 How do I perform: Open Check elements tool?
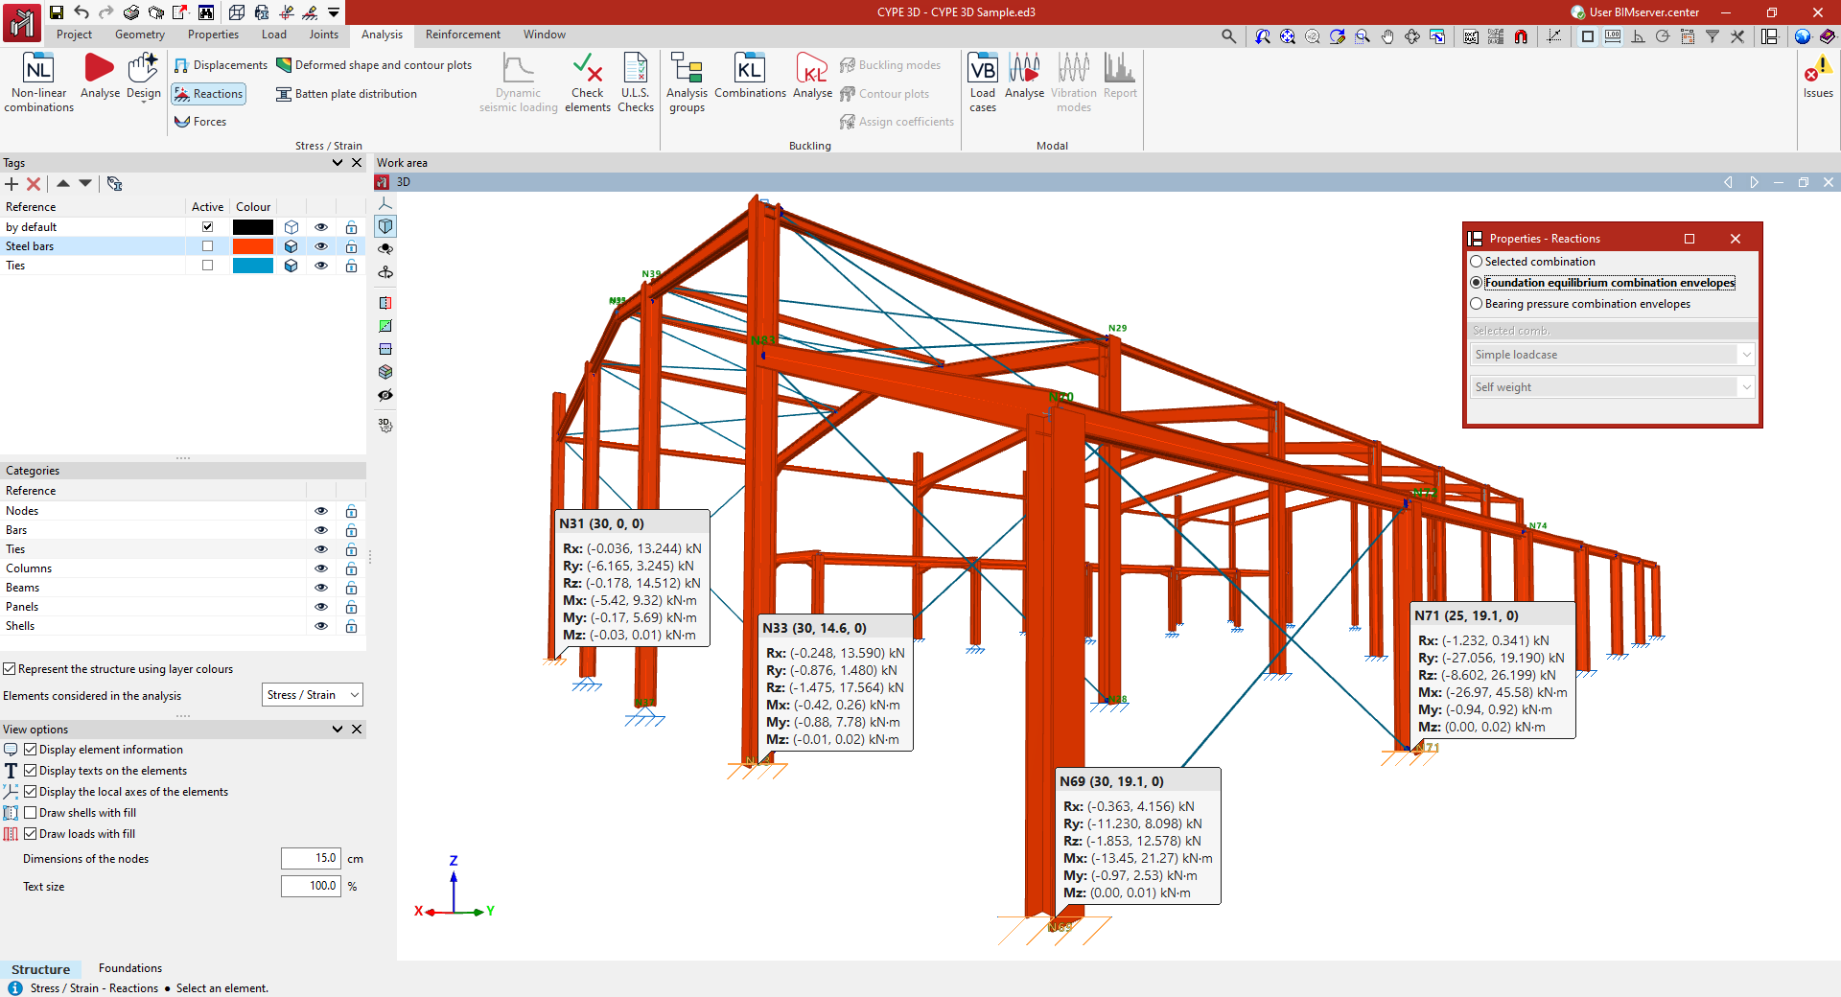click(x=587, y=70)
